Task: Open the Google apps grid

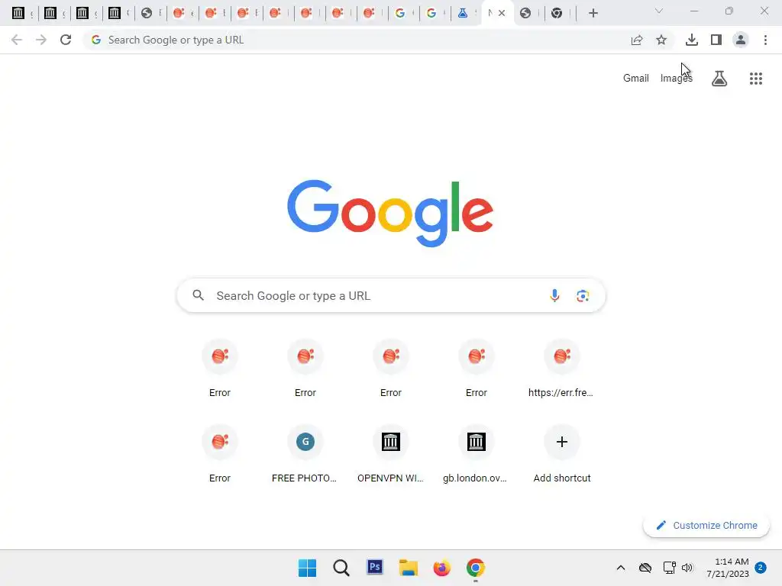Action: [x=756, y=79]
